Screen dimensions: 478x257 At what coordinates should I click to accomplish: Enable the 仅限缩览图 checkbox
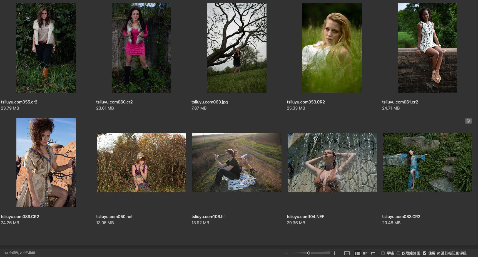click(398, 253)
